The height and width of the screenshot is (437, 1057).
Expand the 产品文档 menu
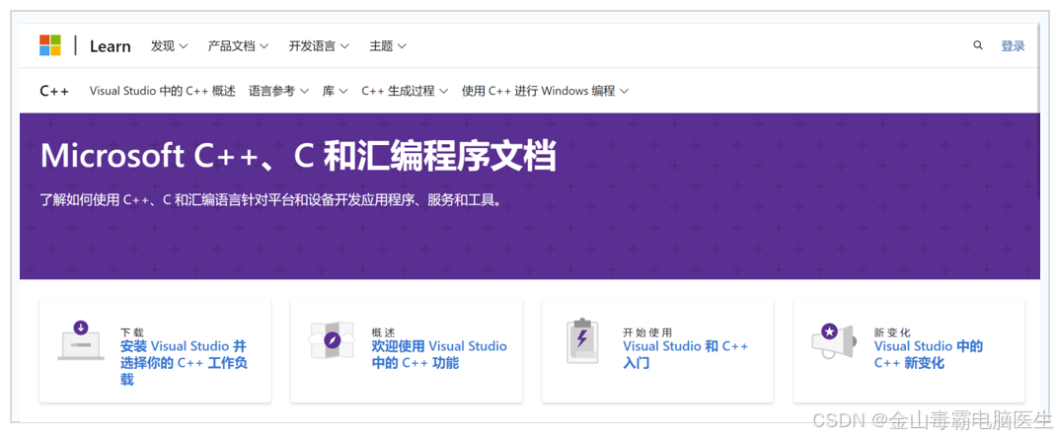238,45
